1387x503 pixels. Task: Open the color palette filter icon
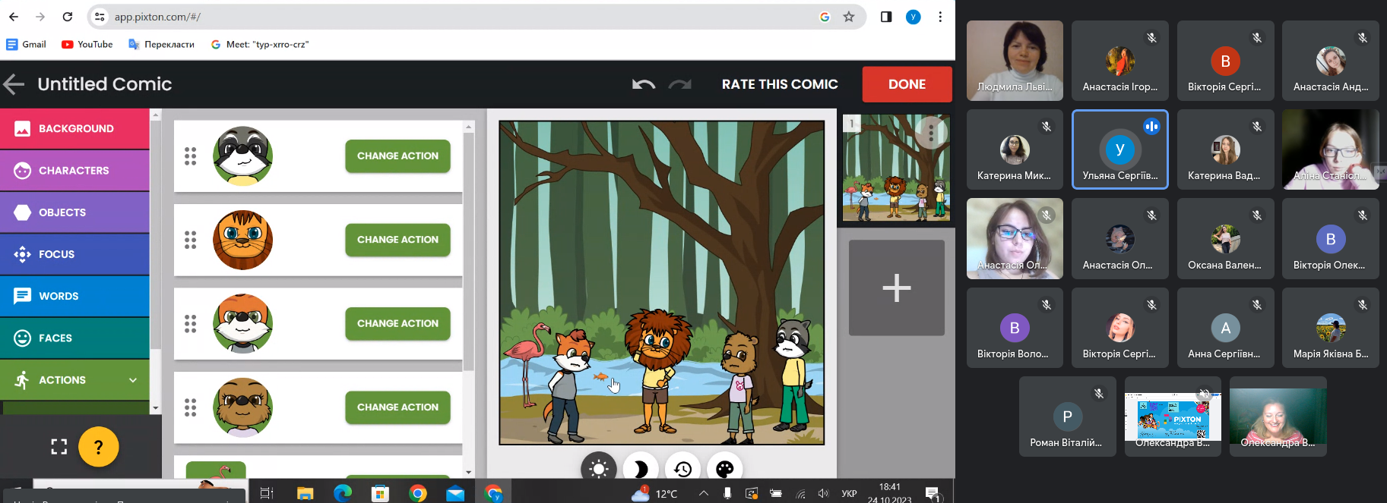point(724,469)
